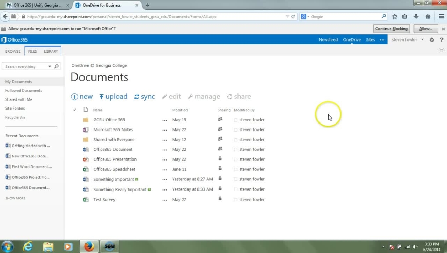
Task: Open ellipsis menu for GCSU Office 365
Action: coord(164,120)
